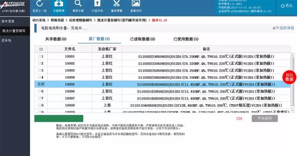Check the box for row 7 (10007)
This screenshot has width=297, height=156.
click(x=40, y=98)
